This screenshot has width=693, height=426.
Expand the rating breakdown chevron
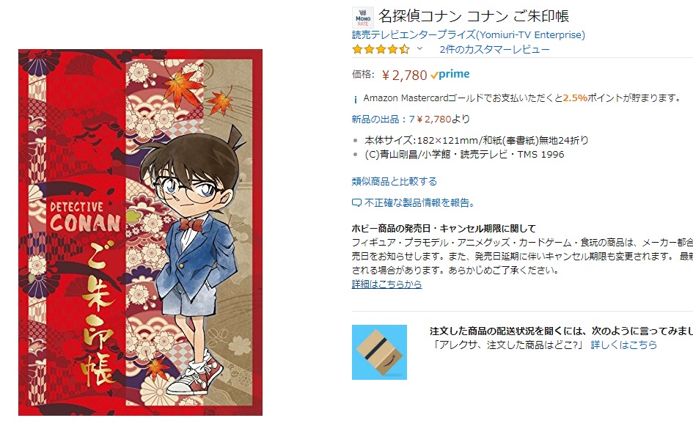coord(420,48)
